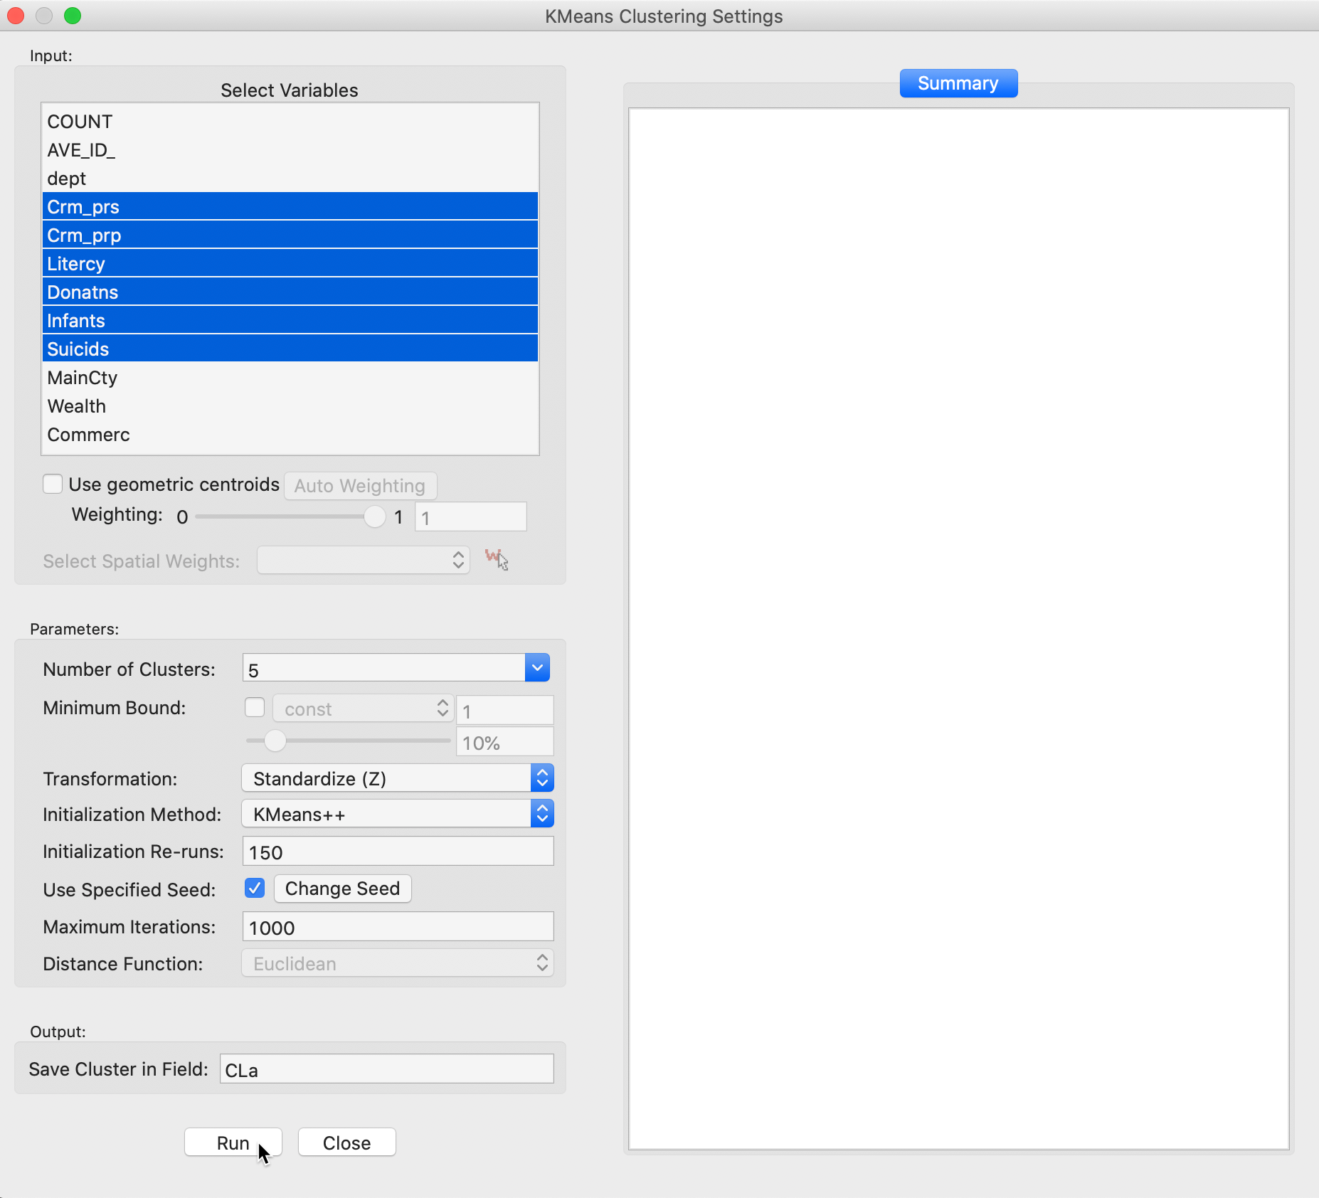The width and height of the screenshot is (1319, 1198).
Task: Open the Select Spatial Weights dropdown
Action: 363,561
